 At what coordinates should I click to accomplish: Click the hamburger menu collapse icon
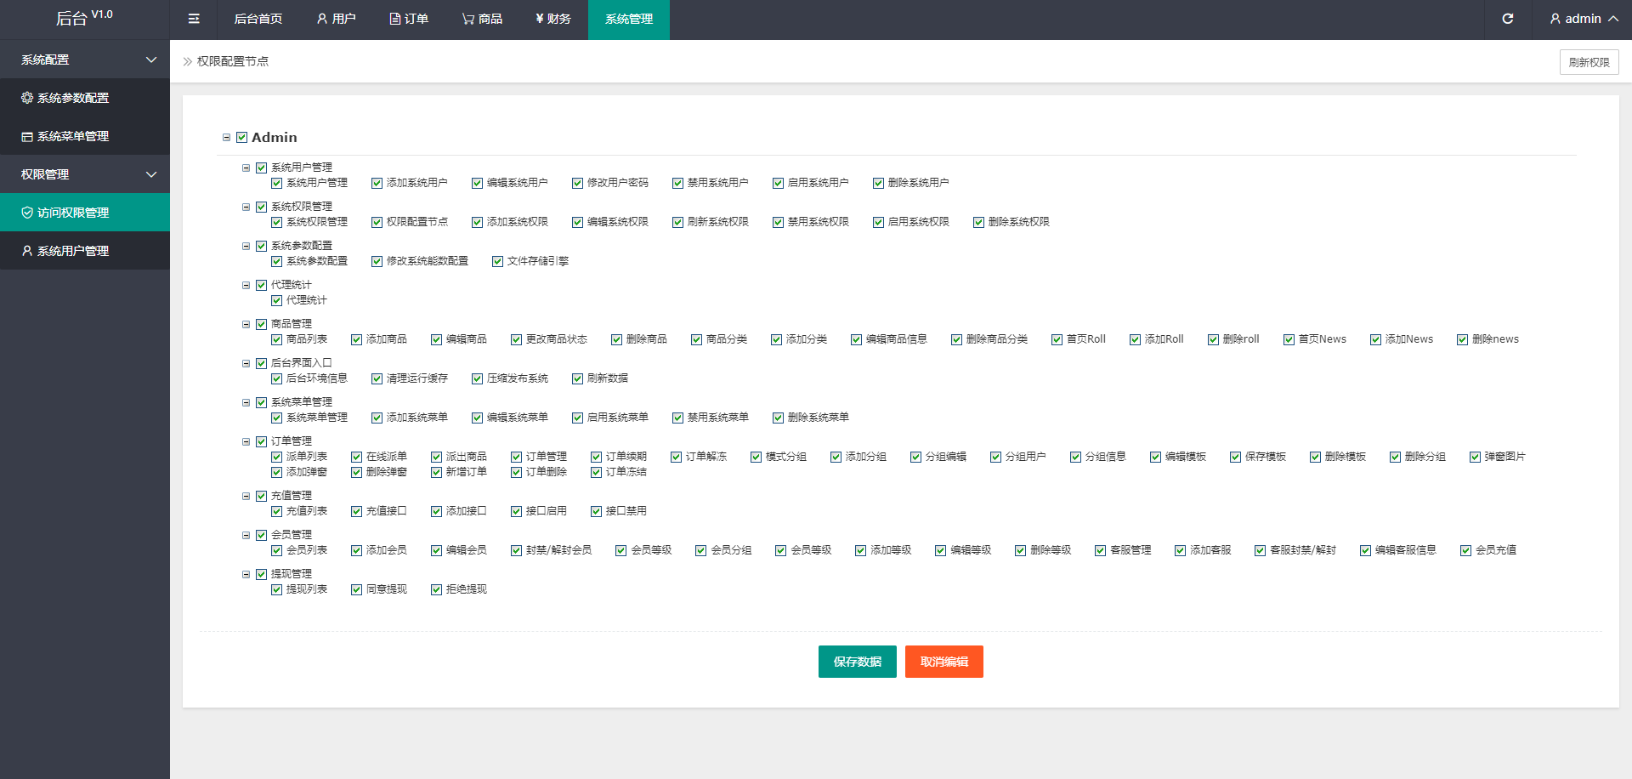(x=194, y=19)
